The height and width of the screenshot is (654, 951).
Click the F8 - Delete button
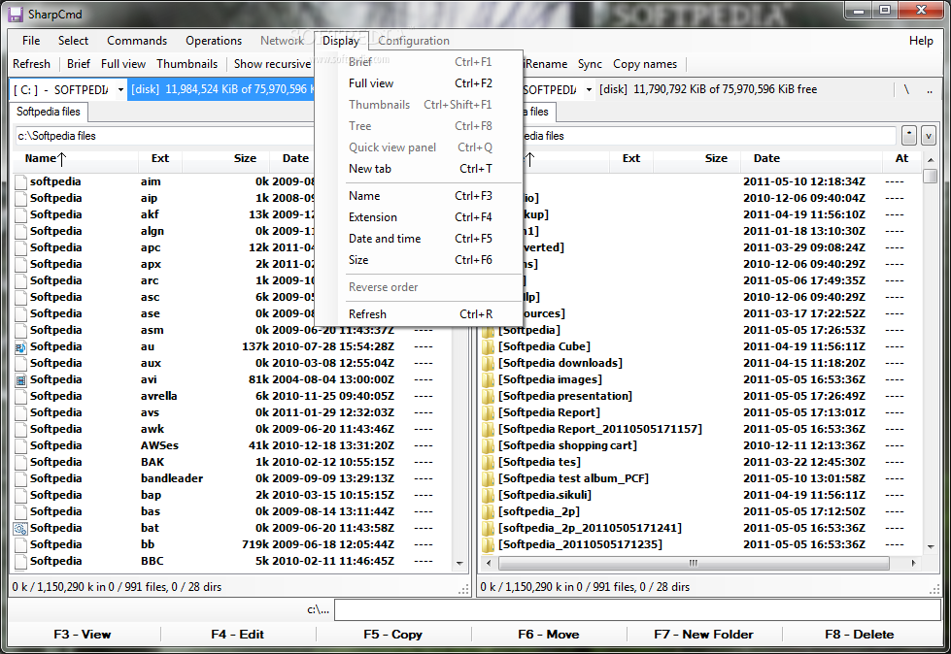point(860,635)
